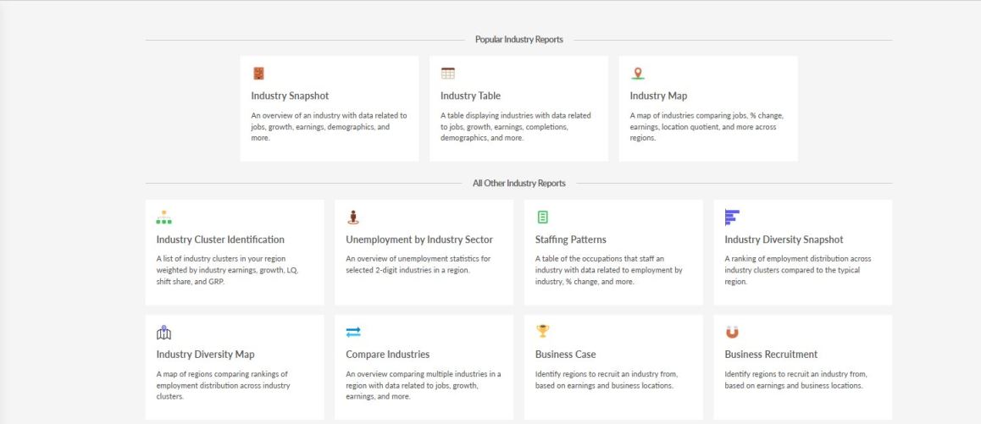Image resolution: width=981 pixels, height=424 pixels.
Task: Open the Compare Industries report title
Action: click(x=388, y=355)
